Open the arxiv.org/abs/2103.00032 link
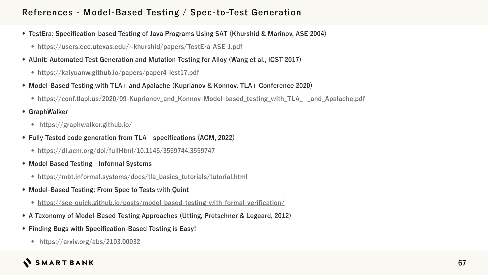This screenshot has width=488, height=275. (x=90, y=242)
